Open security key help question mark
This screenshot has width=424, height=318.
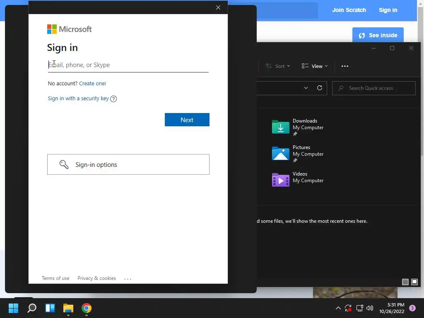(x=113, y=99)
